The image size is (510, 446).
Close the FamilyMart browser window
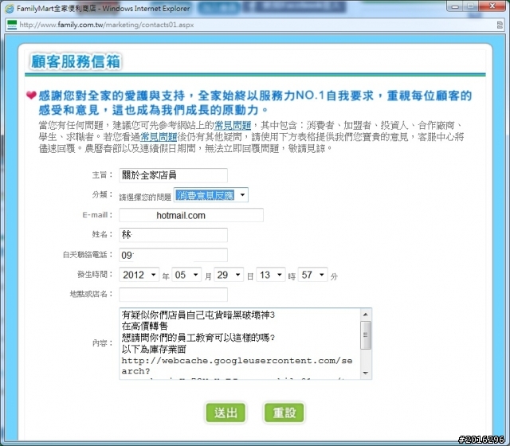click(492, 6)
